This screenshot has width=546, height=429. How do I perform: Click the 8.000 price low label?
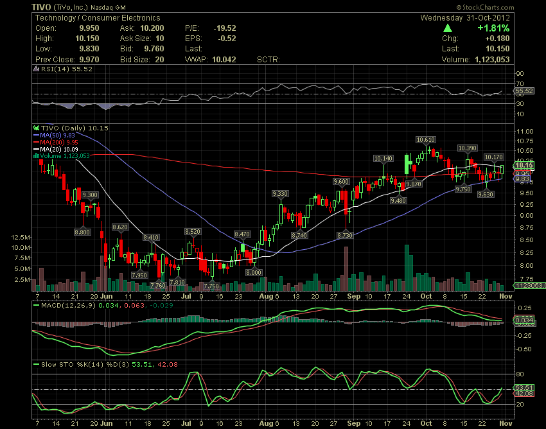pos(254,273)
